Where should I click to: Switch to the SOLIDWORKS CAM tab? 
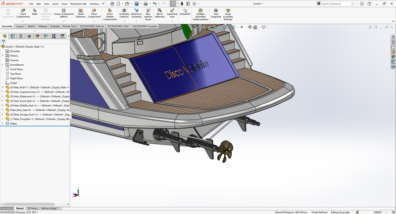coord(118,26)
